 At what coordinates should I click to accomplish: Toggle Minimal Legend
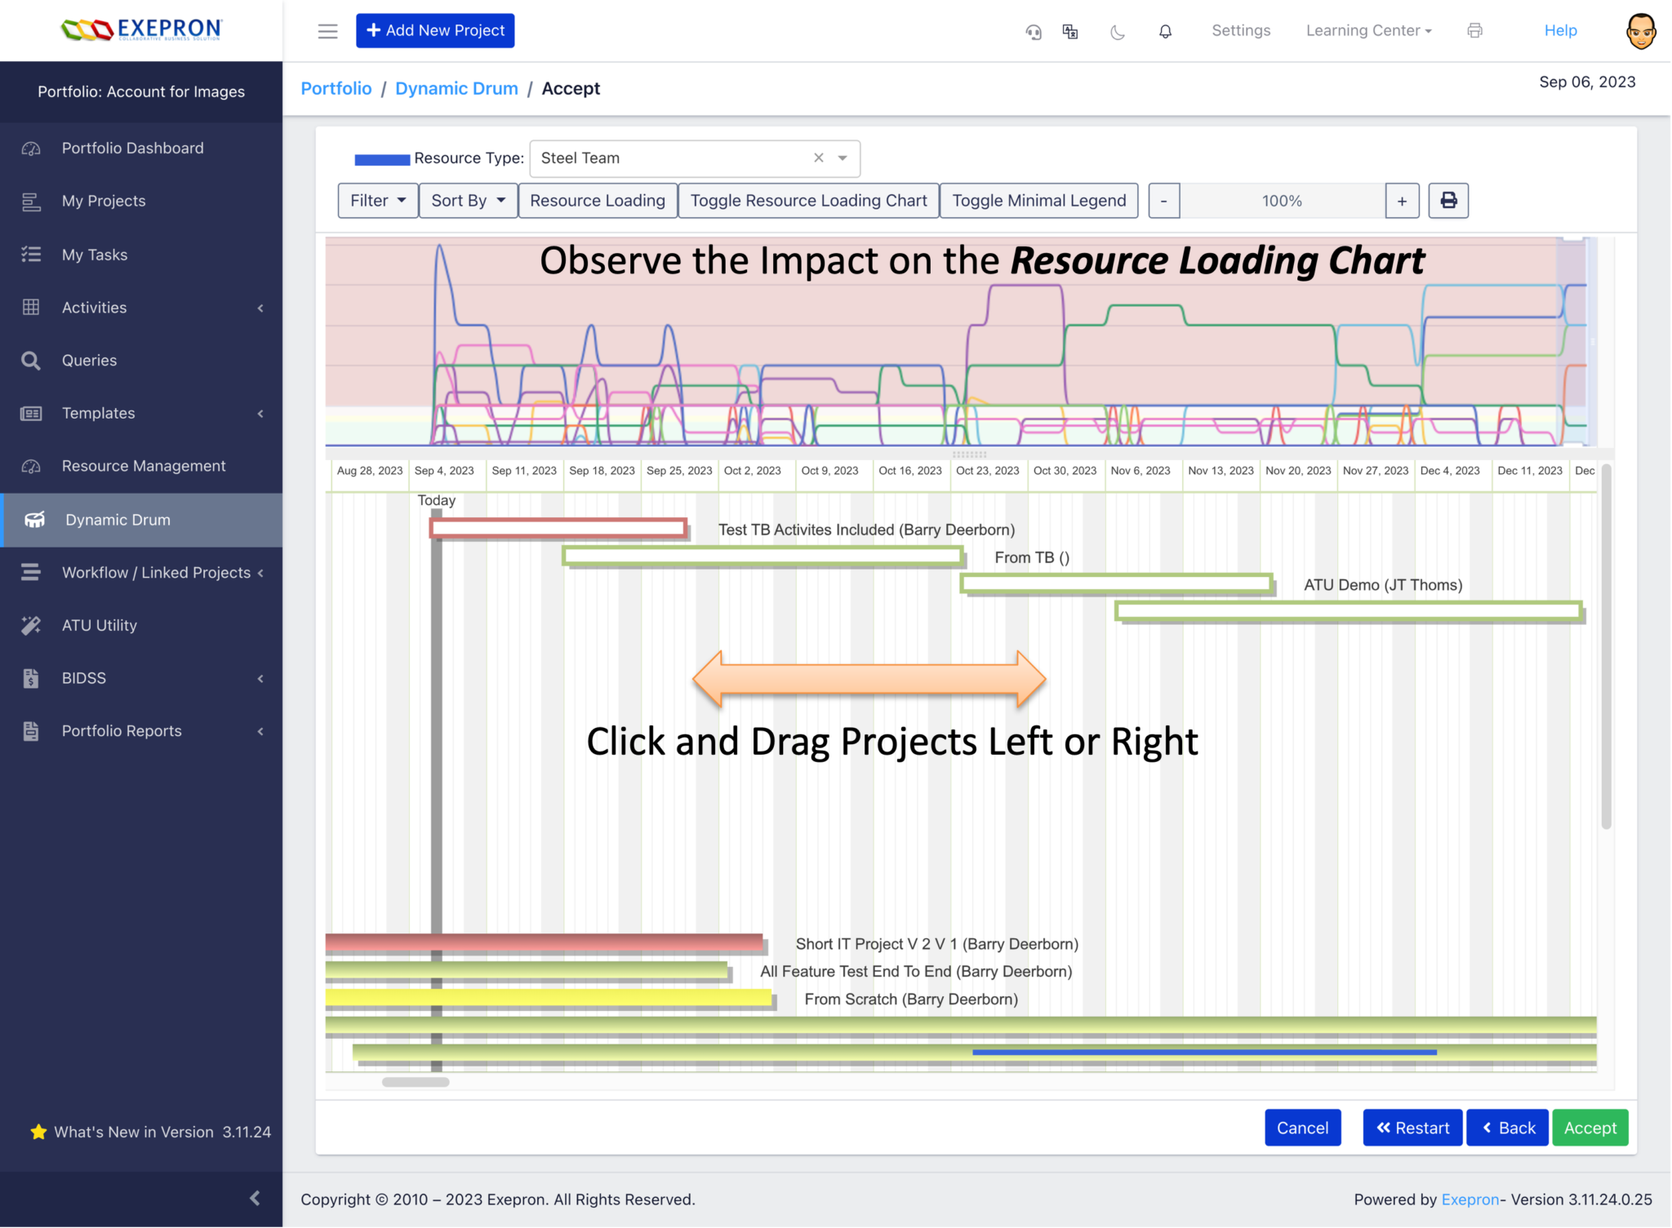pyautogui.click(x=1038, y=201)
